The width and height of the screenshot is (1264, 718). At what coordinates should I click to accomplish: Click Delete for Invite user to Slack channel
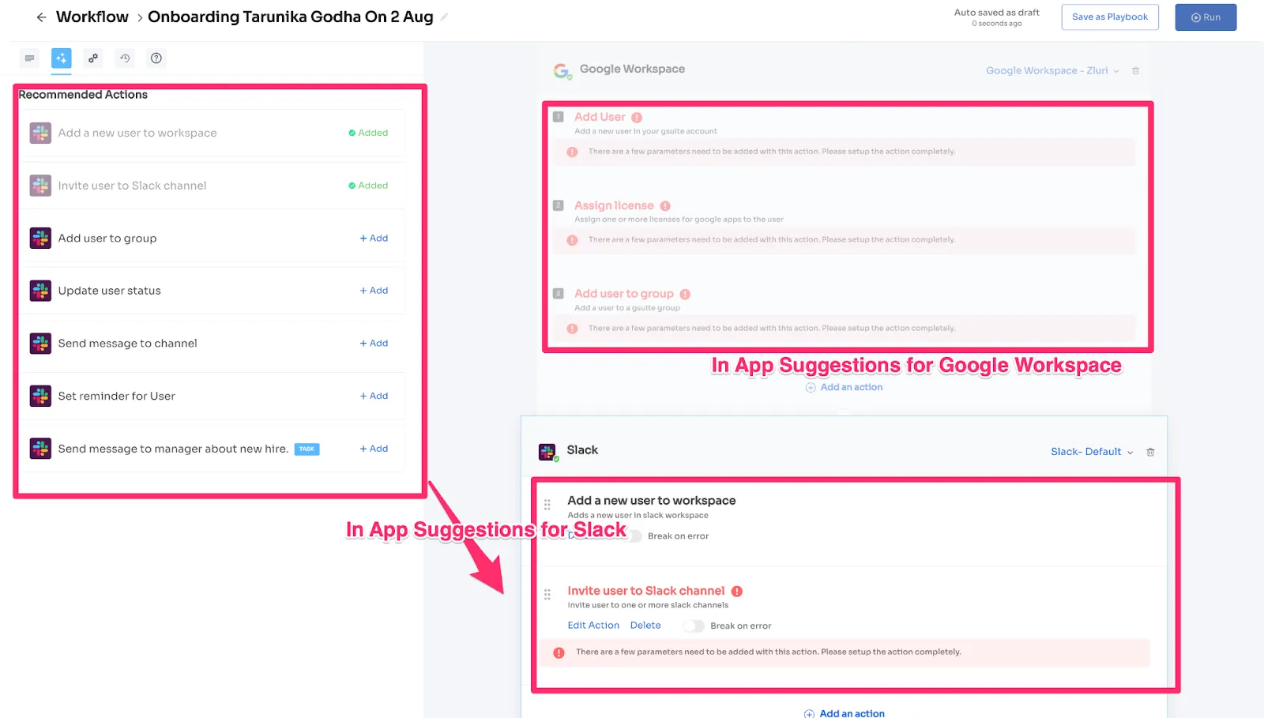coord(645,625)
